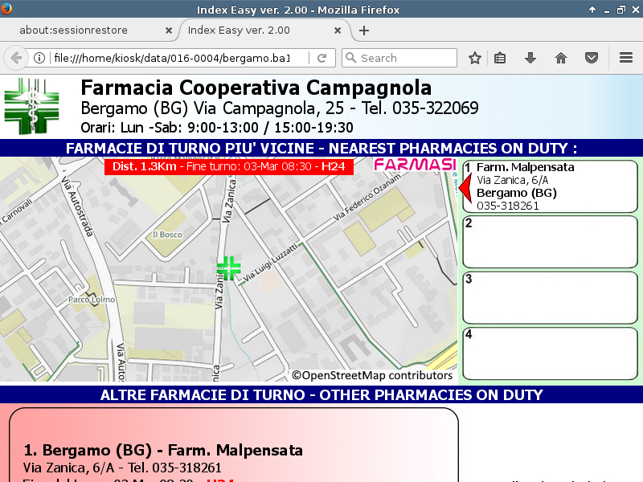Click the bookmark star icon in toolbar
Viewport: 643px width, 482px height.
pyautogui.click(x=475, y=58)
